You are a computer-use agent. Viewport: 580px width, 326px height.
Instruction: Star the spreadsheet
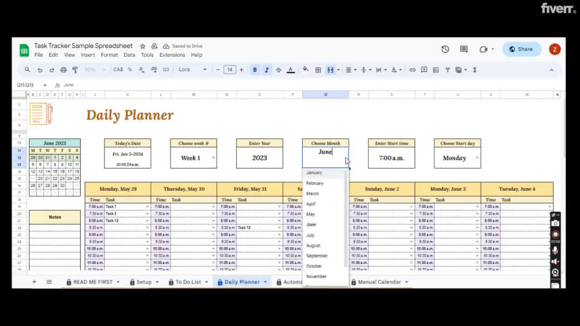pyautogui.click(x=143, y=46)
